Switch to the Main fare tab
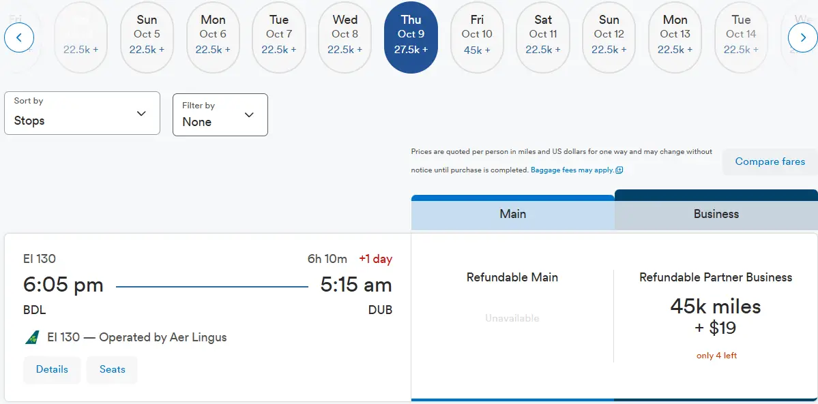The height and width of the screenshot is (404, 818). tap(513, 213)
